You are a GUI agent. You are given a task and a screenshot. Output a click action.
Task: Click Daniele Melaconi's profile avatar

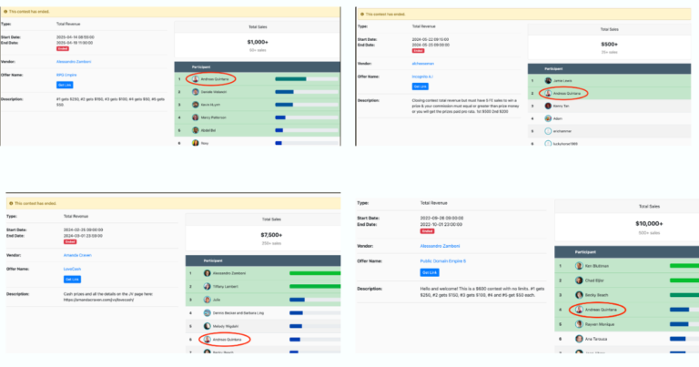tap(195, 92)
